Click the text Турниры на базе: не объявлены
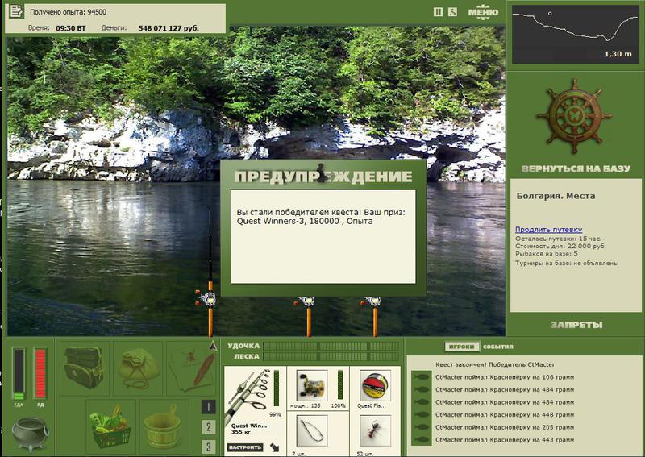Viewport: 645px width, 457px height. [567, 263]
